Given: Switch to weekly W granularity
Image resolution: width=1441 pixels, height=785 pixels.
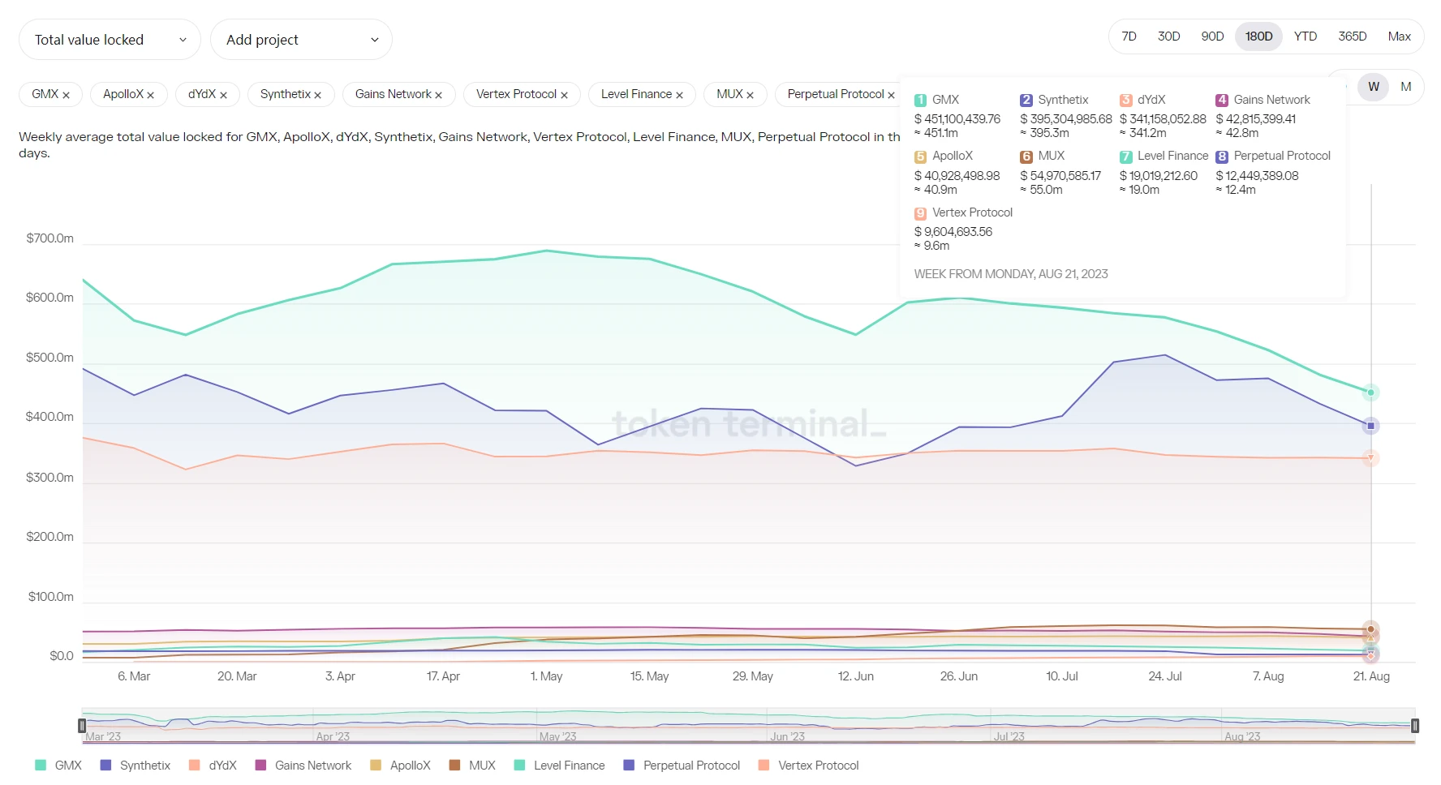Looking at the screenshot, I should pyautogui.click(x=1374, y=87).
